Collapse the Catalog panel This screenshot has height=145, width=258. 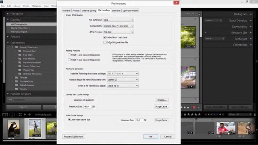coord(8,20)
